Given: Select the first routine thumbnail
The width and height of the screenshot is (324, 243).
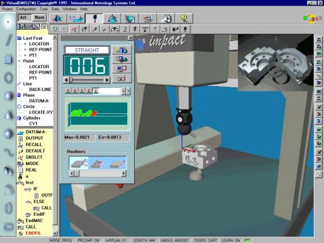Looking at the screenshot, I should 78,163.
